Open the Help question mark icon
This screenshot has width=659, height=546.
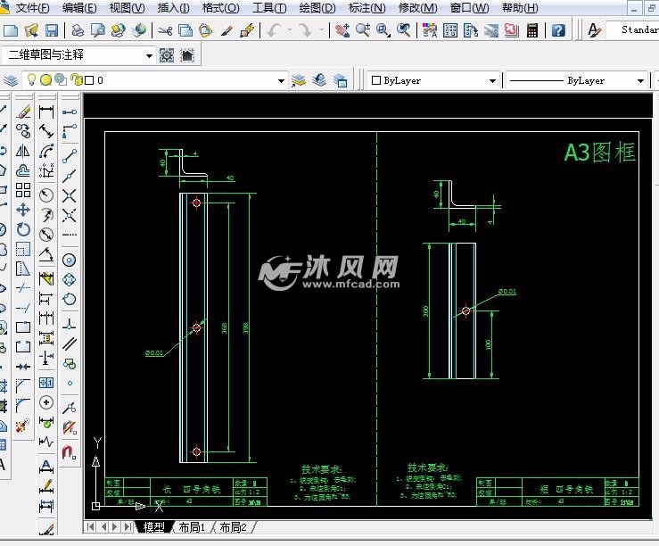pos(558,30)
